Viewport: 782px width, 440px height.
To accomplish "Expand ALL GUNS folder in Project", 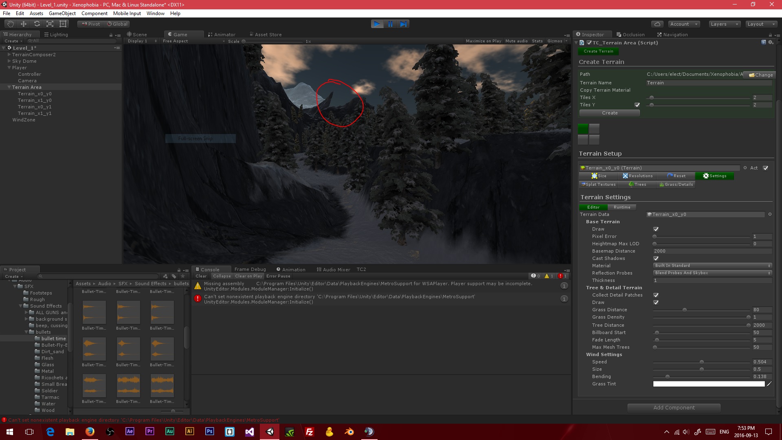I will [26, 312].
